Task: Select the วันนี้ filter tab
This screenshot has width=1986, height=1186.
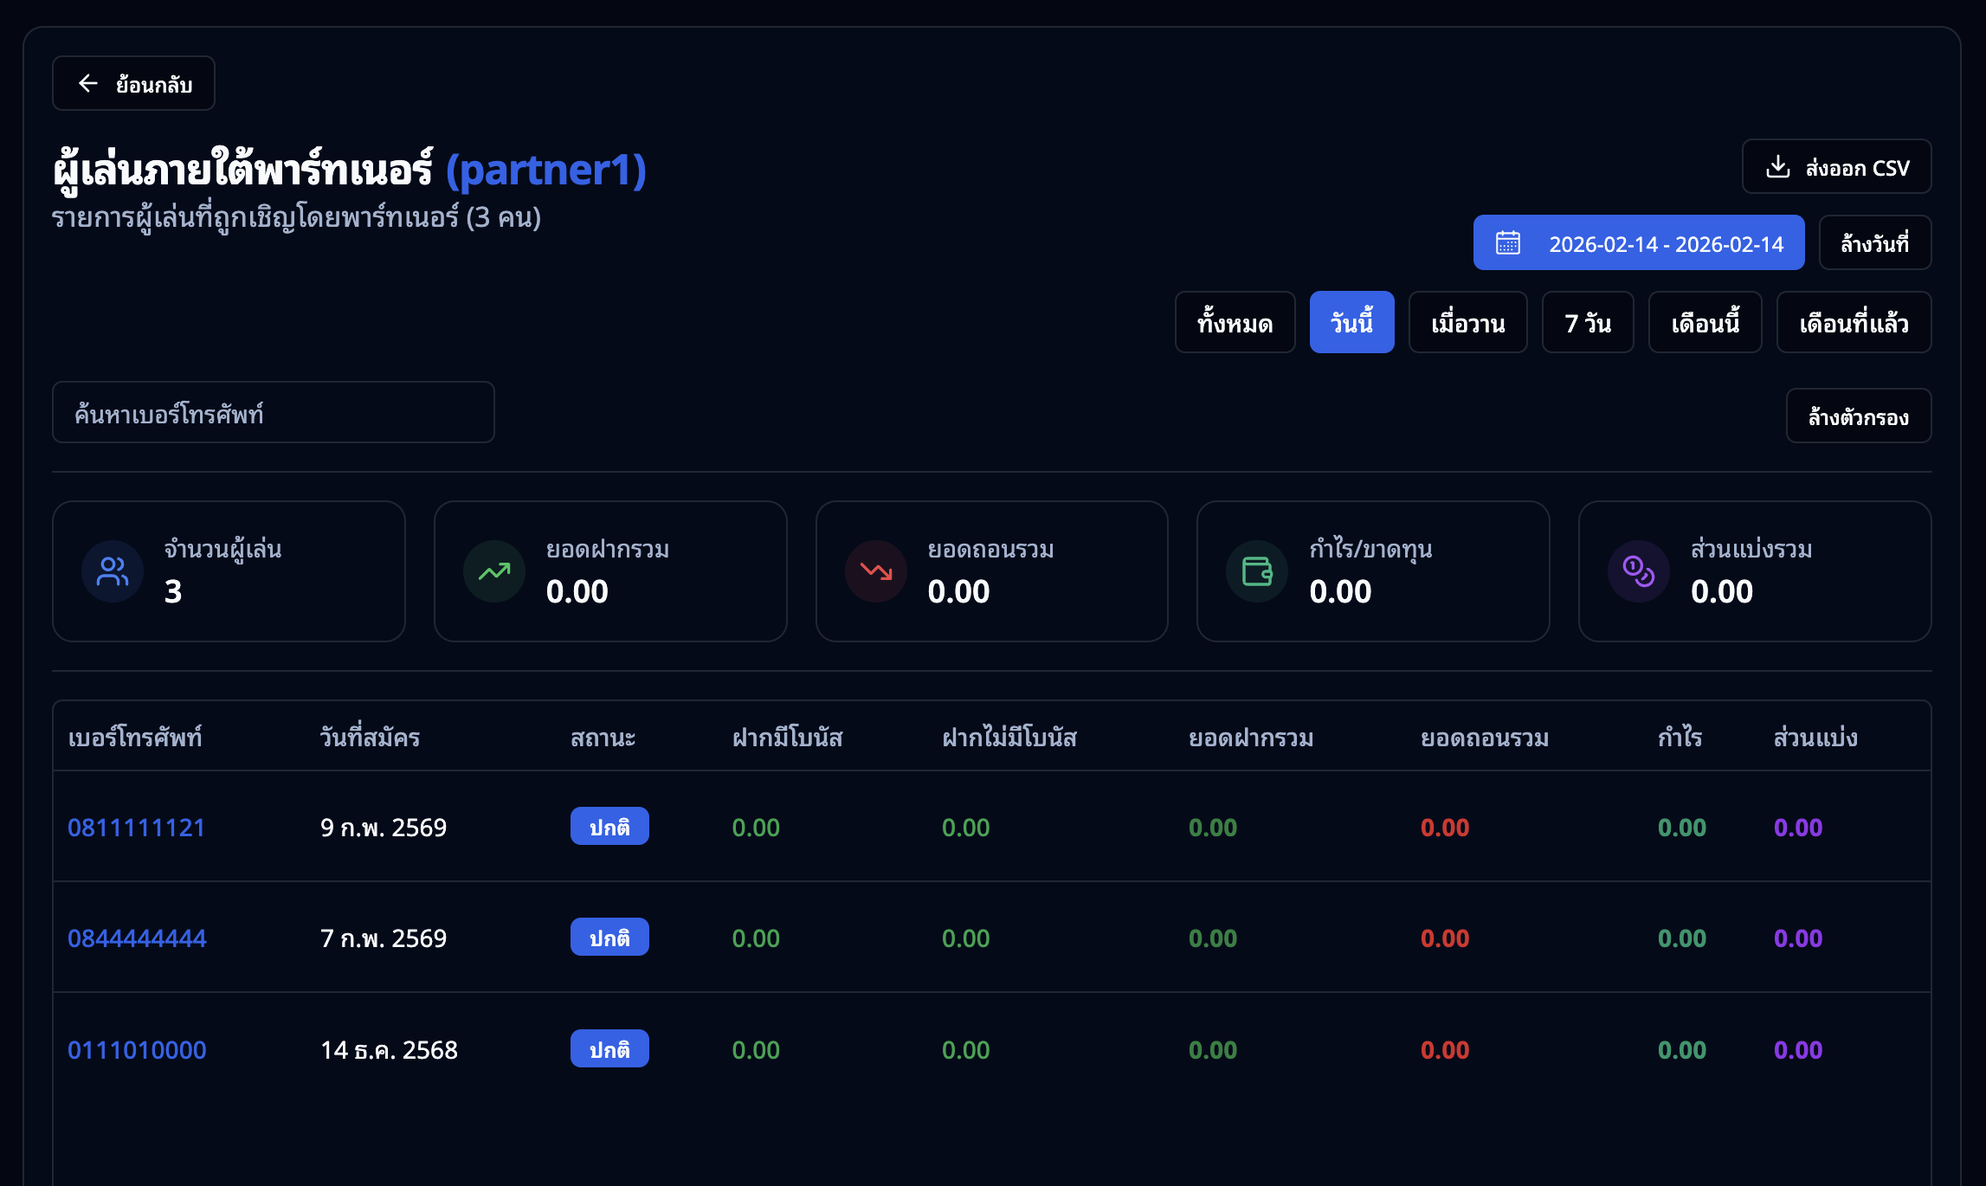Action: point(1351,323)
